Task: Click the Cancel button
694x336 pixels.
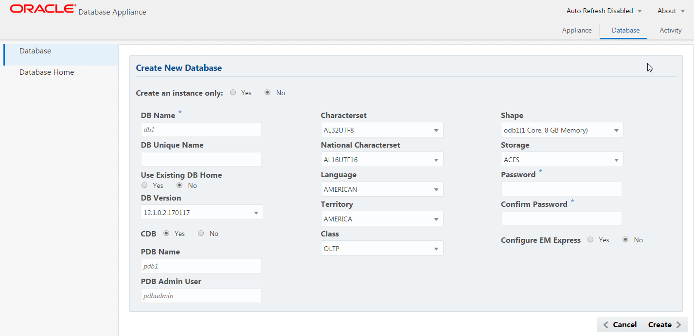Action: 620,325
